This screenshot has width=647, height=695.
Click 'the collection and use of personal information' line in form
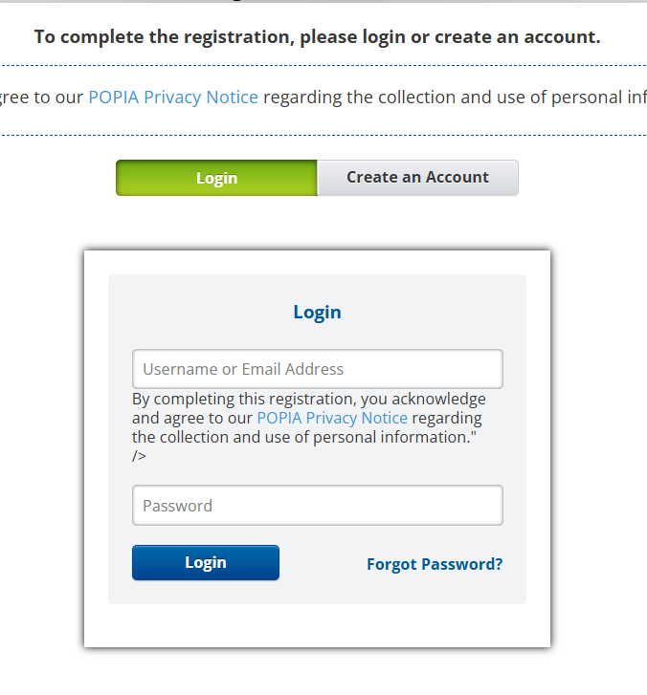point(303,437)
